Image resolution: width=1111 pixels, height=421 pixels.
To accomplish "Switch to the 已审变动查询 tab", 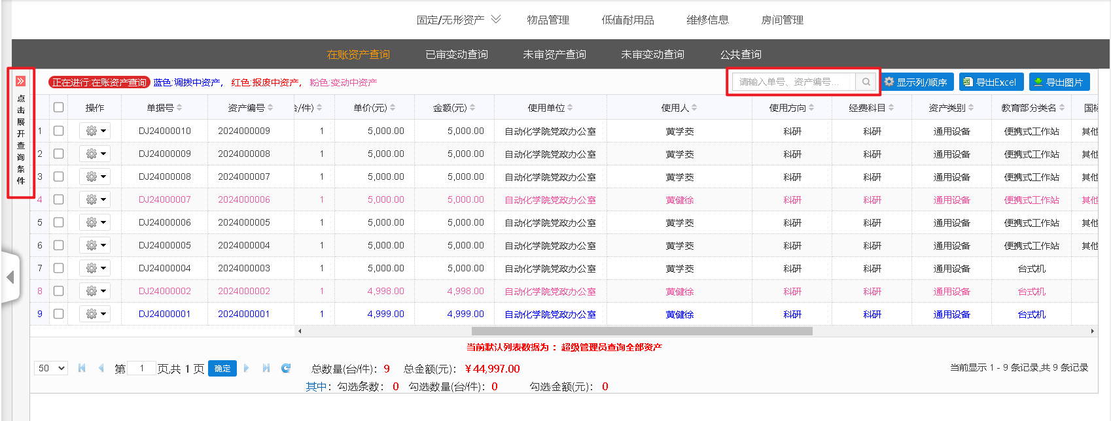I will click(x=456, y=54).
